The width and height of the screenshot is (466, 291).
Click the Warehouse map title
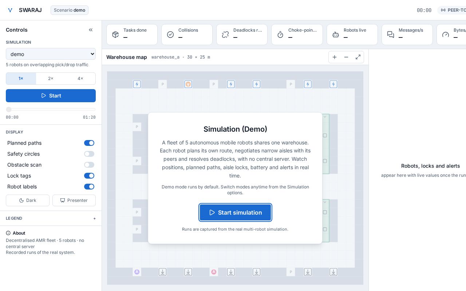click(127, 57)
